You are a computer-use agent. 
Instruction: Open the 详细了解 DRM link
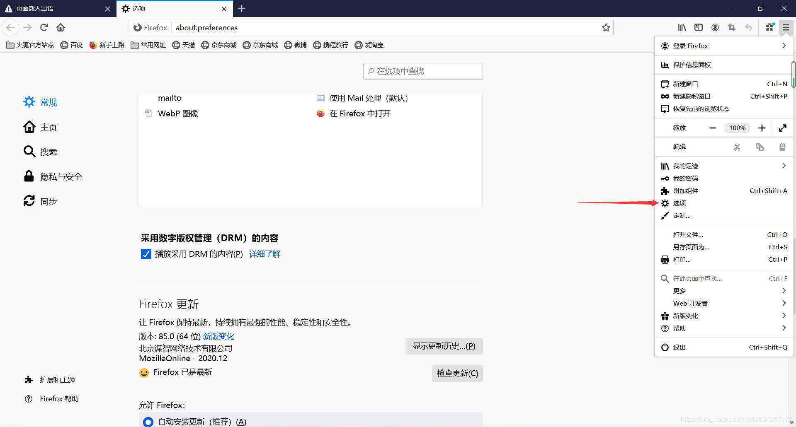[265, 254]
